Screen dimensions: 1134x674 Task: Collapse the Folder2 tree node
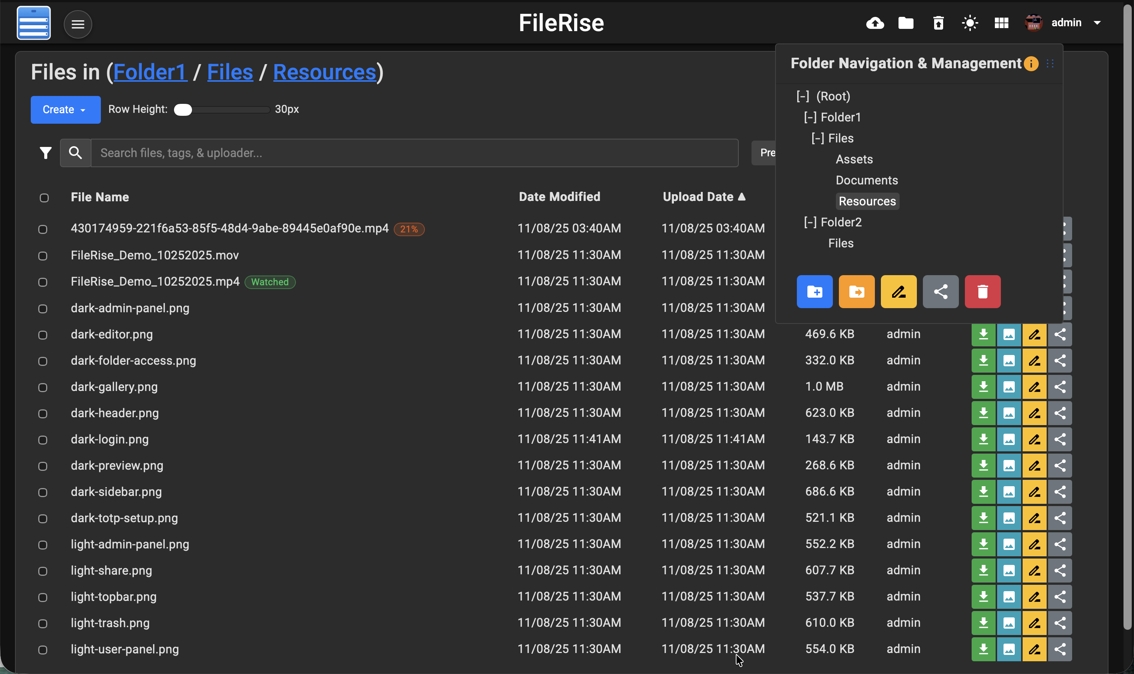pos(810,222)
